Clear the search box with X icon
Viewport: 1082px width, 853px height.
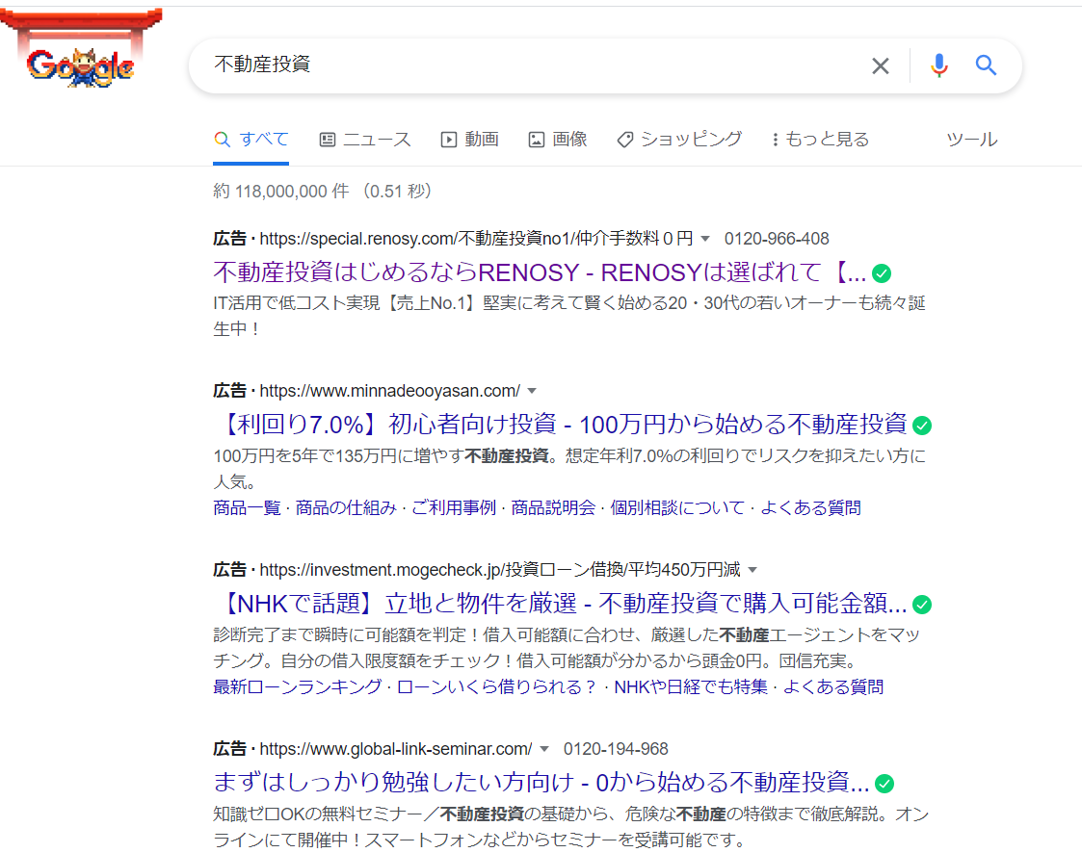(880, 65)
